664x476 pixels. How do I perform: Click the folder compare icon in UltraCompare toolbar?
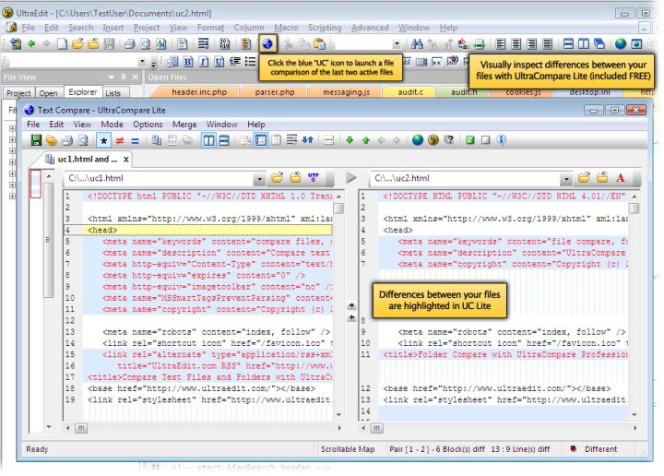point(187,140)
